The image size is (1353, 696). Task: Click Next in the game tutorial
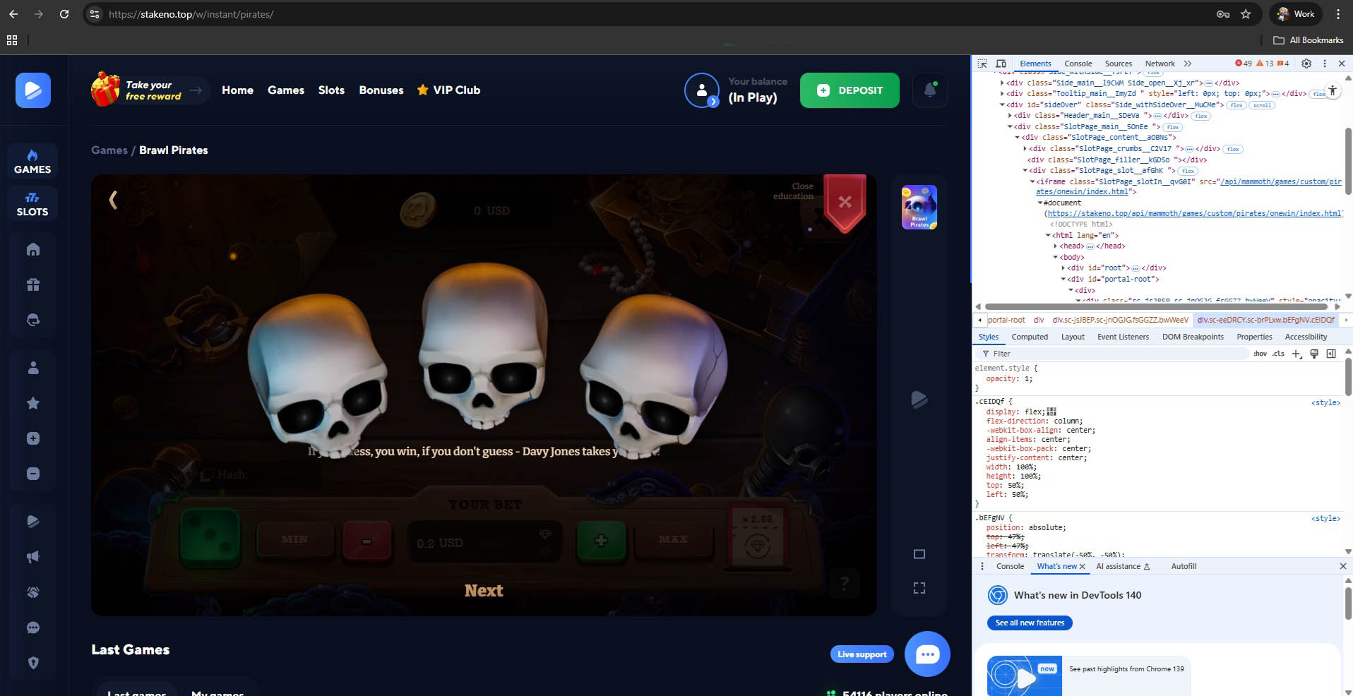click(x=484, y=591)
